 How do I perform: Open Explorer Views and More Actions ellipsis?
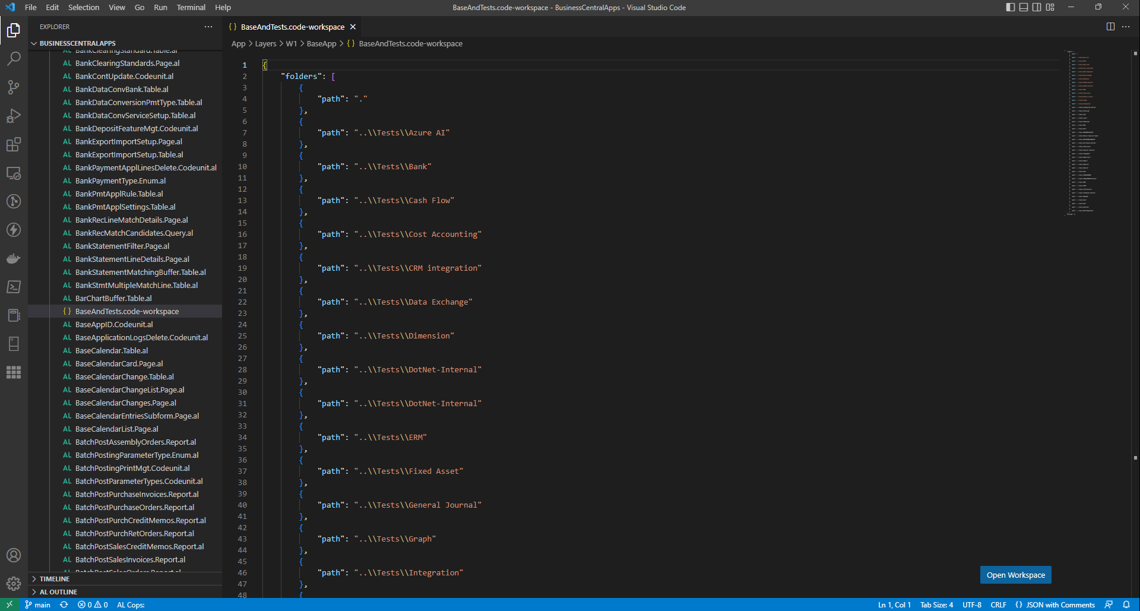tap(208, 27)
